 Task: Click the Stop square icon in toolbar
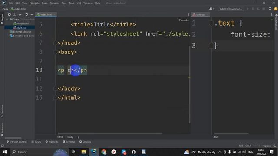[264, 9]
